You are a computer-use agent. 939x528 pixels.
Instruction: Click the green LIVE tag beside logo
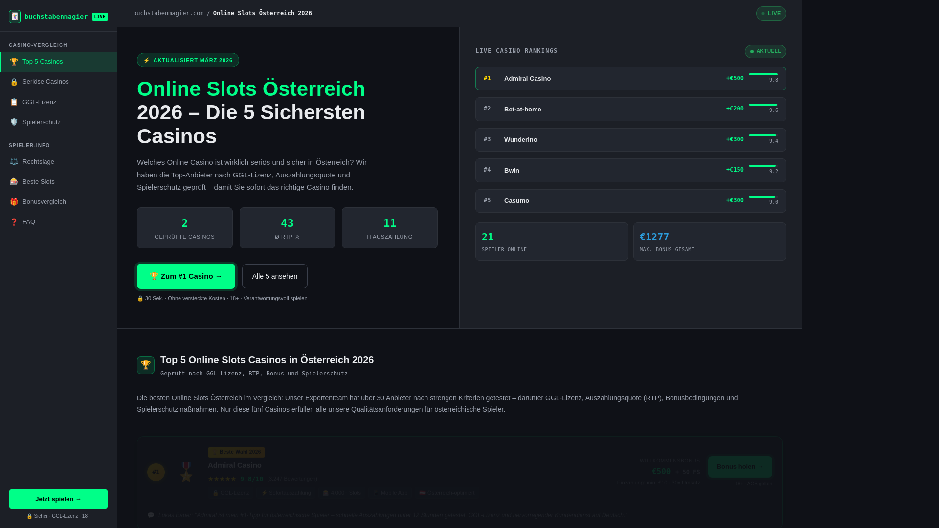coord(100,17)
